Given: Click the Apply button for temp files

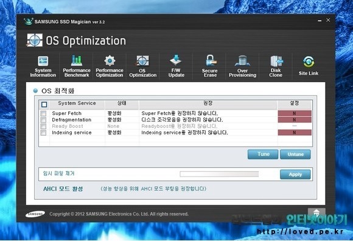Looking at the screenshot, I should [x=295, y=175].
